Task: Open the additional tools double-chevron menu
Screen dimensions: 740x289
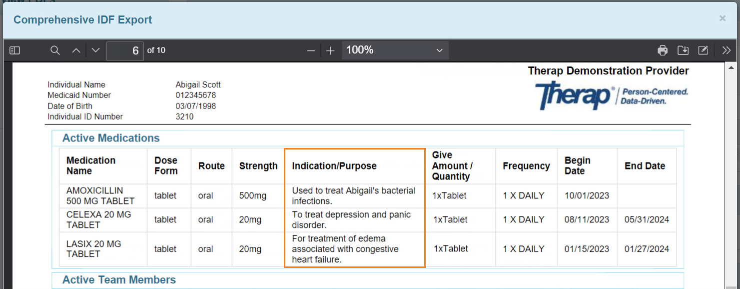Action: tap(727, 50)
